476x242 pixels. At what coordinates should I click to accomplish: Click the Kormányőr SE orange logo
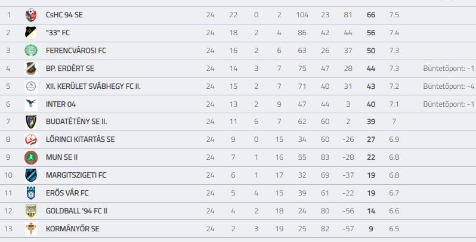31,229
